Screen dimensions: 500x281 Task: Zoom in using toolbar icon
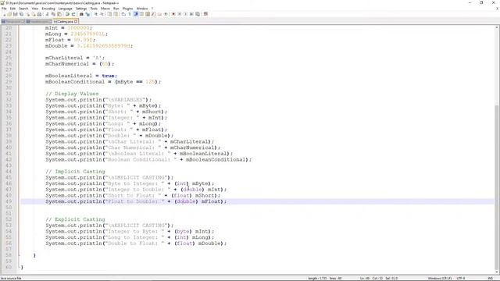[95, 14]
